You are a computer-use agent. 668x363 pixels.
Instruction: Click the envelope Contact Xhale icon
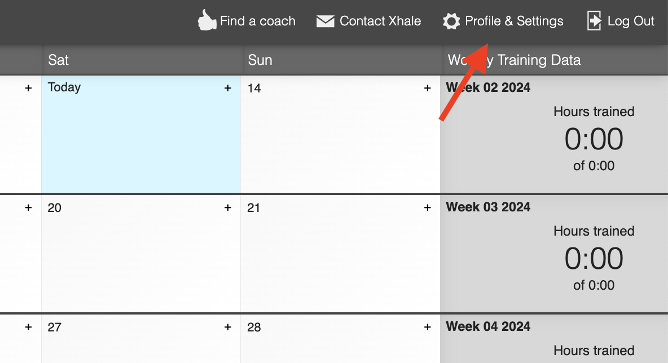point(324,21)
